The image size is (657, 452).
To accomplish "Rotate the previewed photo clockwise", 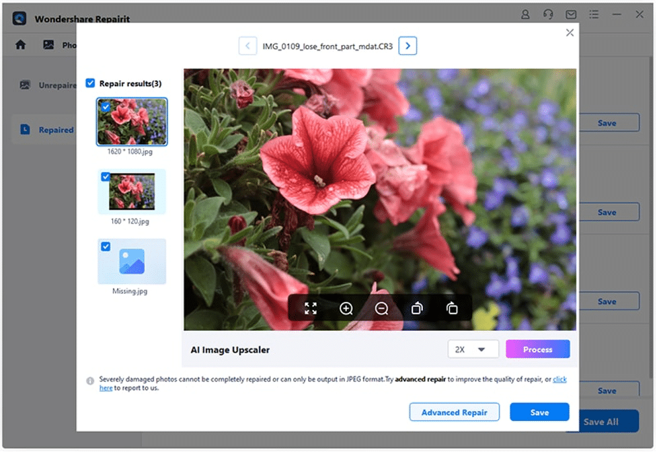I will [452, 308].
